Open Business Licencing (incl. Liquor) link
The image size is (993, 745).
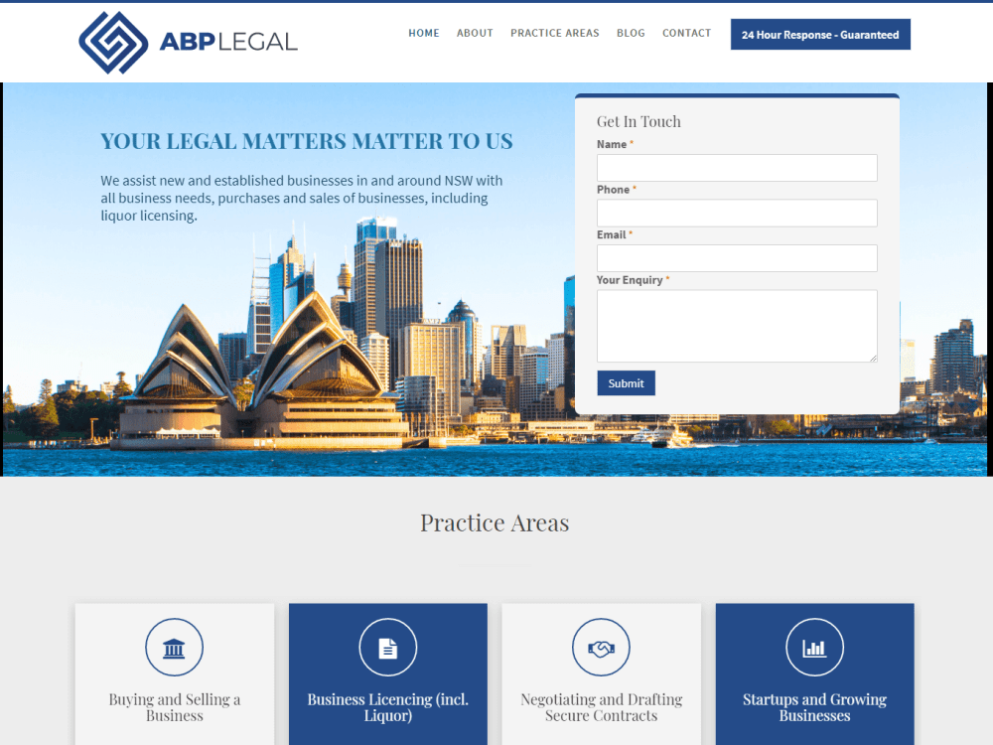pyautogui.click(x=388, y=707)
